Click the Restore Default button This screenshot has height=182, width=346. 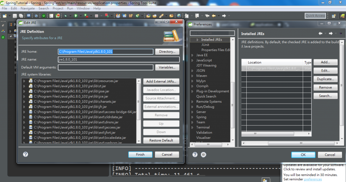(x=161, y=140)
